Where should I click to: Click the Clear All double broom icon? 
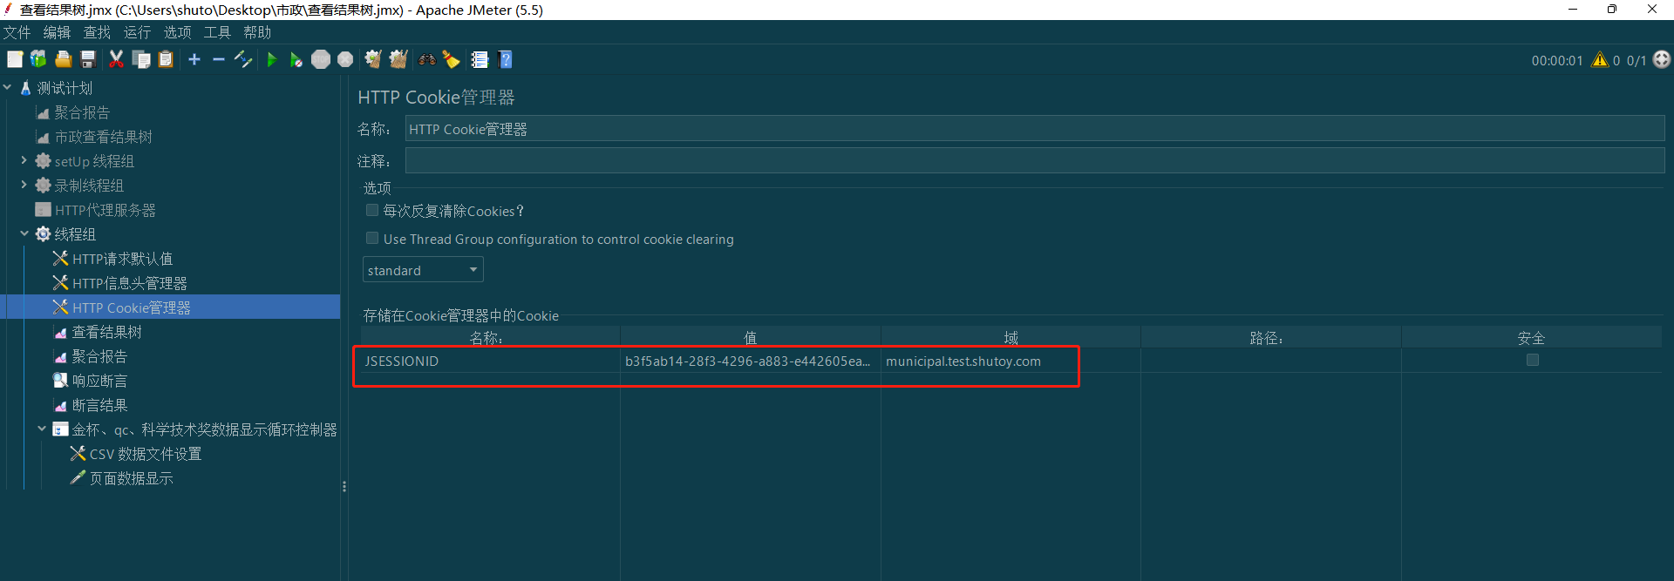398,59
